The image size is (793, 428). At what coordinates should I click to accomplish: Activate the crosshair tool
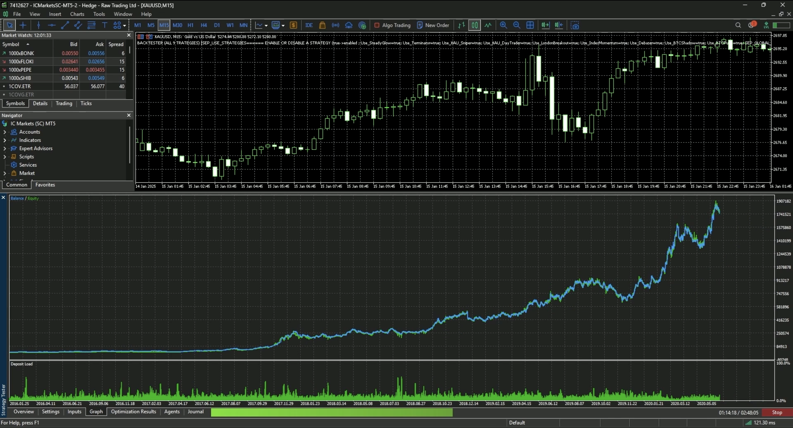click(x=23, y=25)
